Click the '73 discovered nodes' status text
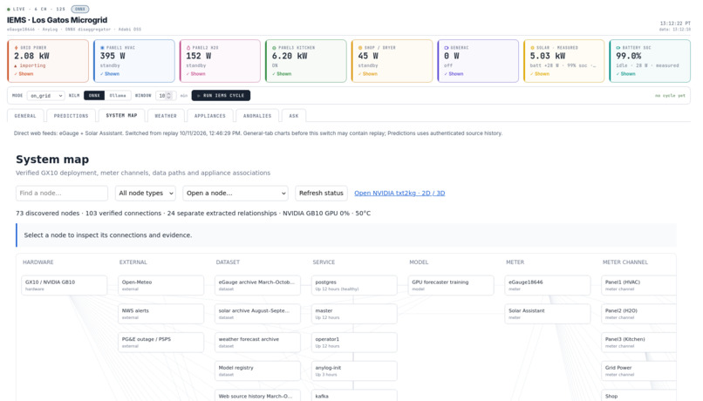The width and height of the screenshot is (703, 401). point(47,214)
